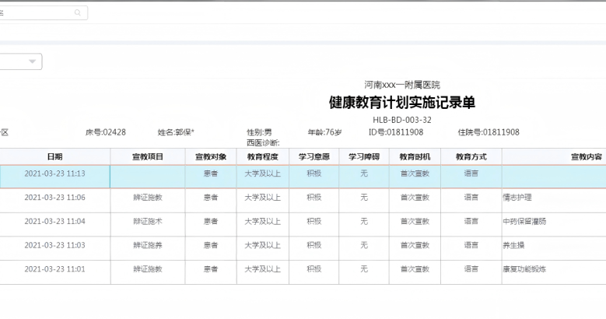Click the 学习障碍 column header
Viewport: 606px width, 319px height.
click(x=364, y=156)
